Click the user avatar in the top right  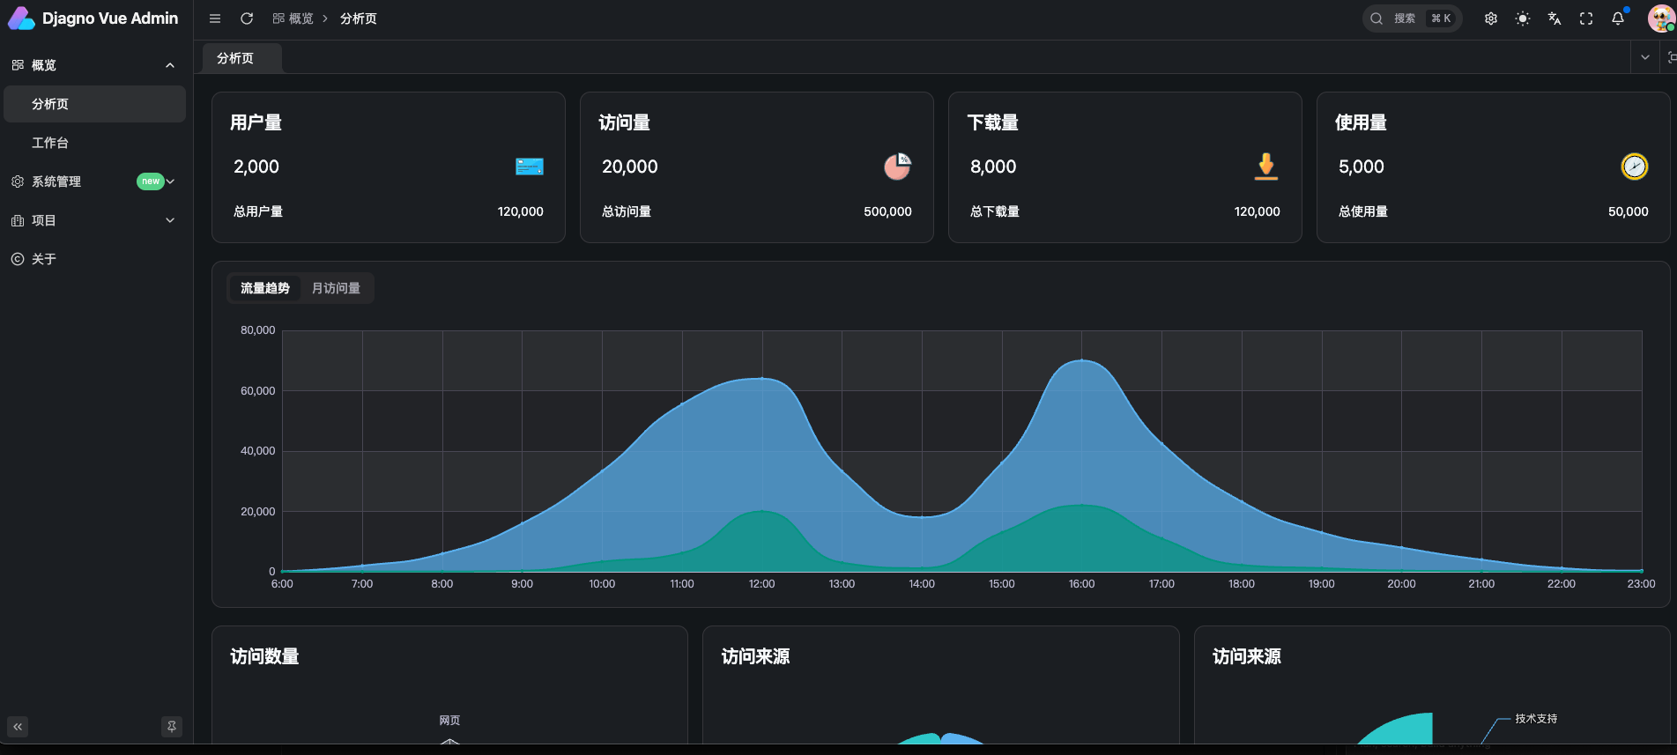click(x=1660, y=19)
